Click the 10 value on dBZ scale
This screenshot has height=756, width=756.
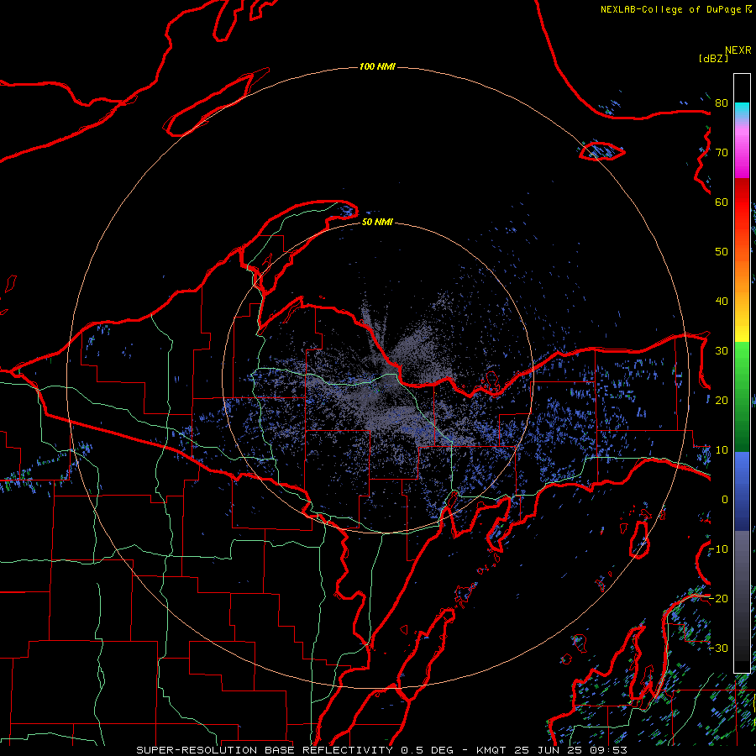[722, 450]
